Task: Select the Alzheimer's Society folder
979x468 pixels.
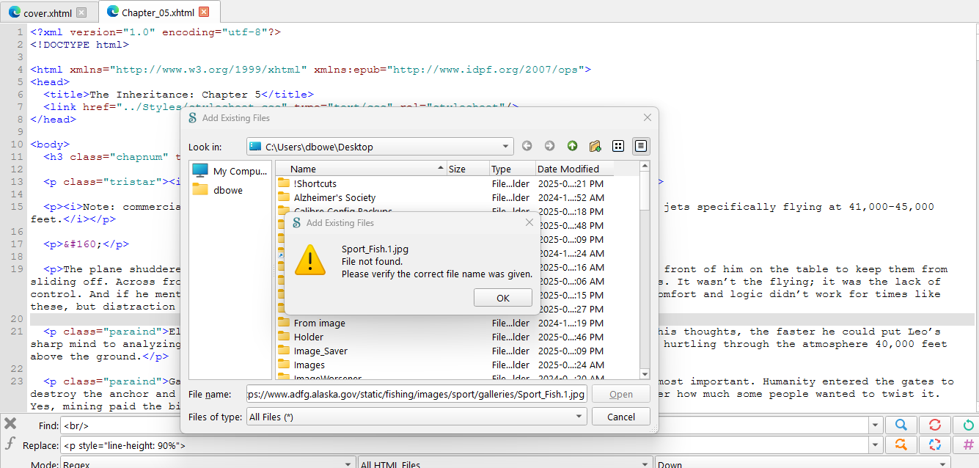Action: [456, 197]
